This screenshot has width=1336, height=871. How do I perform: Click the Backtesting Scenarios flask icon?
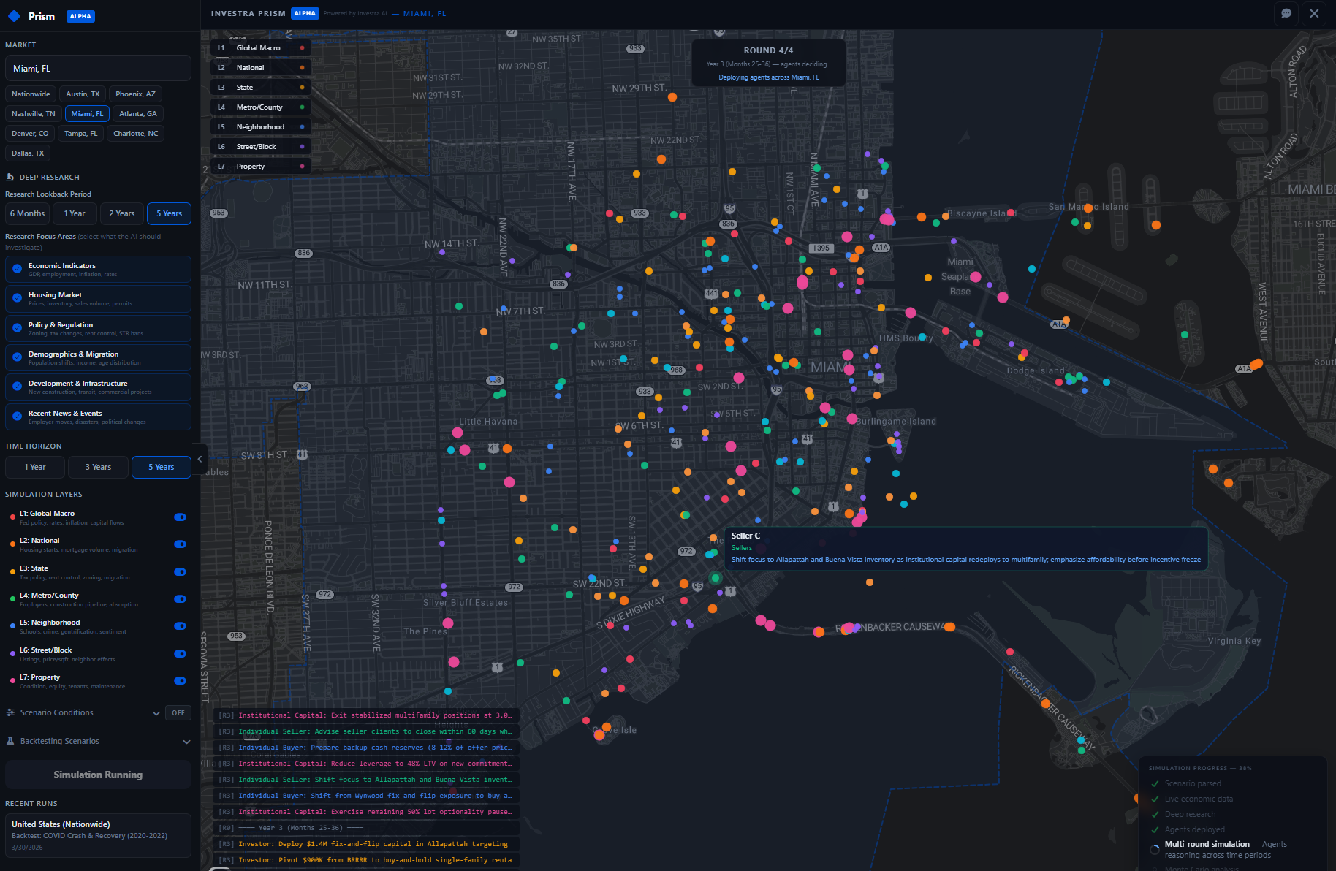tap(10, 741)
